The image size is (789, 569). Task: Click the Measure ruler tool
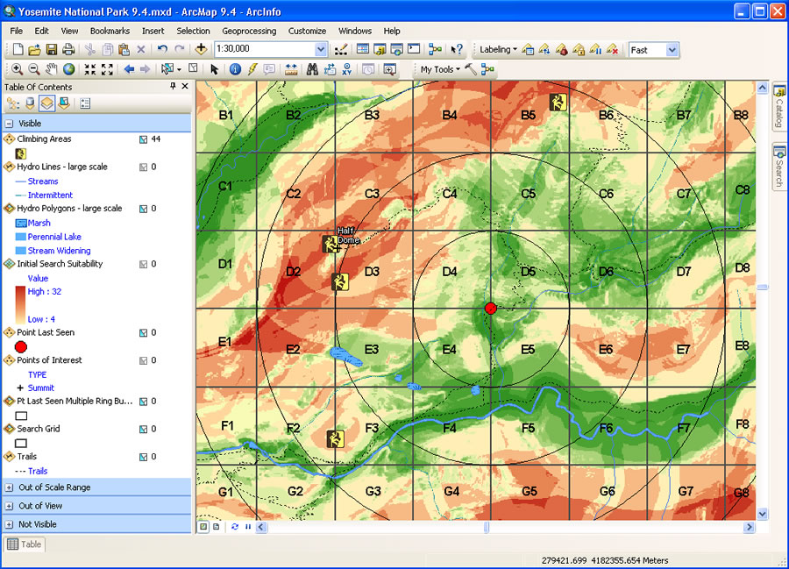[290, 69]
